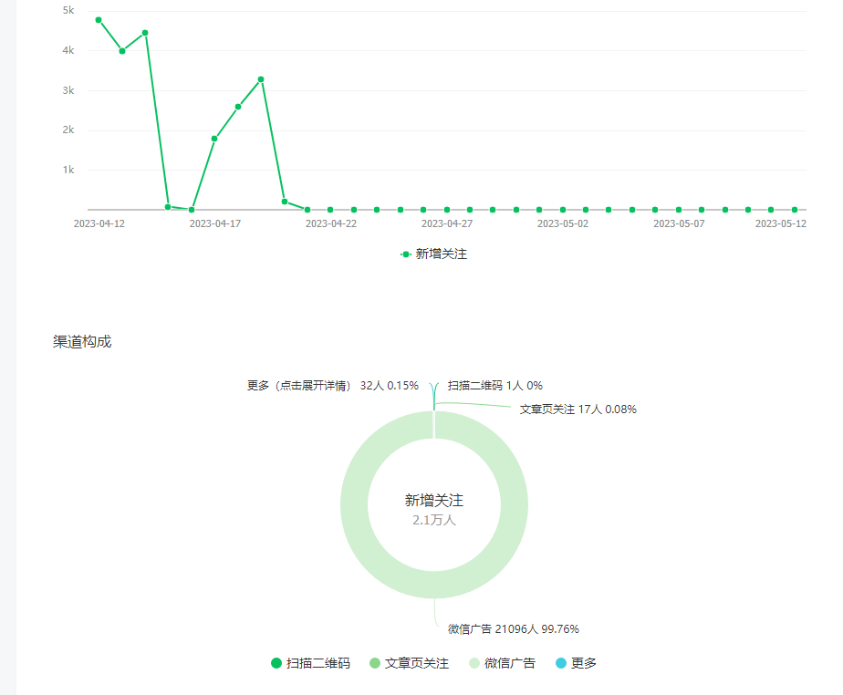843x695 pixels.
Task: Click the pale green 微信广告 legend dot
Action: point(474,663)
